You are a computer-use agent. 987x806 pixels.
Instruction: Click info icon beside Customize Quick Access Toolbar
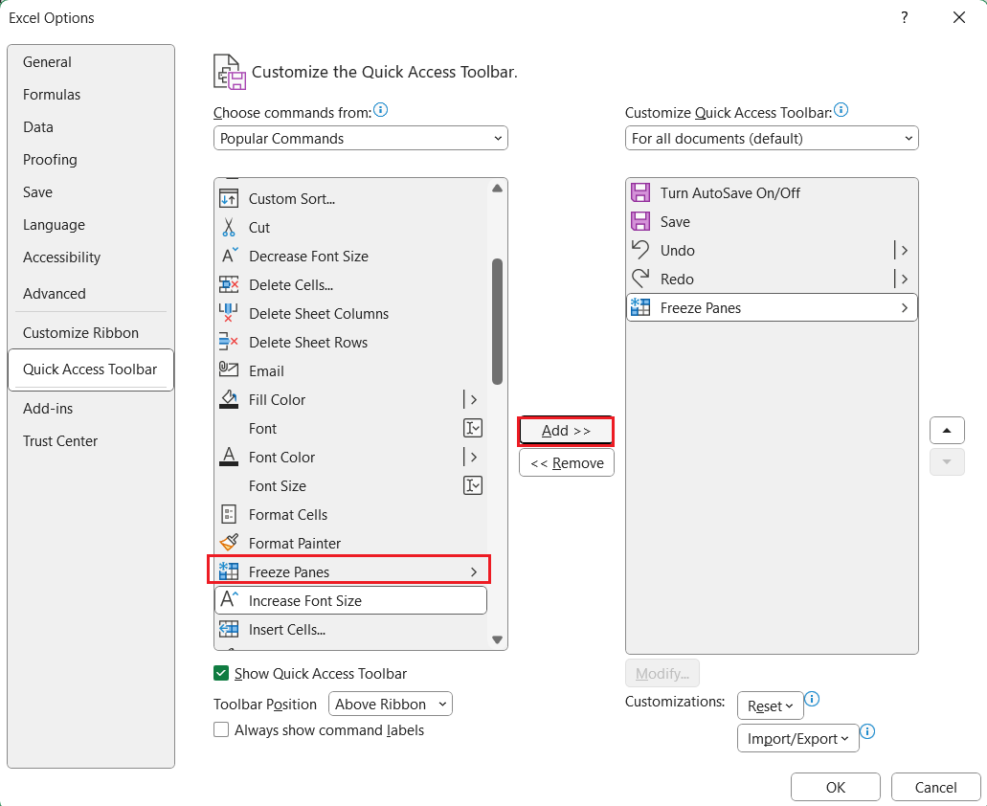(841, 110)
